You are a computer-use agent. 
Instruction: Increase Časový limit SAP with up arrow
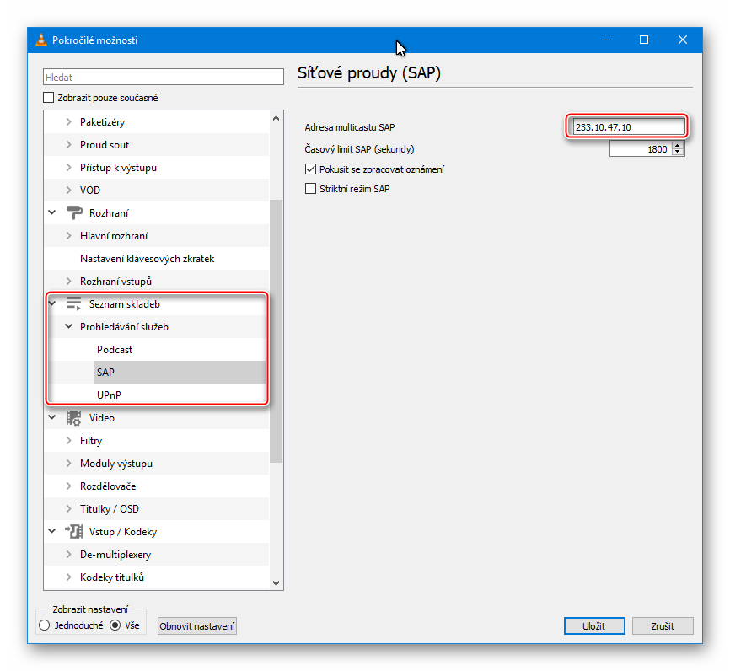(x=679, y=146)
